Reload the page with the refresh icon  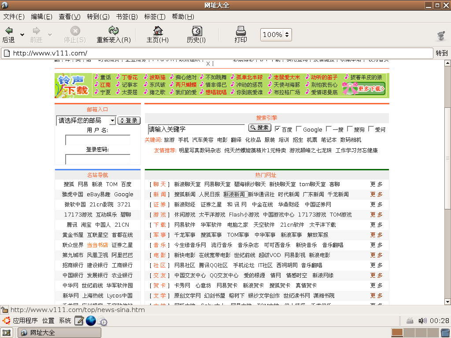pos(114,30)
